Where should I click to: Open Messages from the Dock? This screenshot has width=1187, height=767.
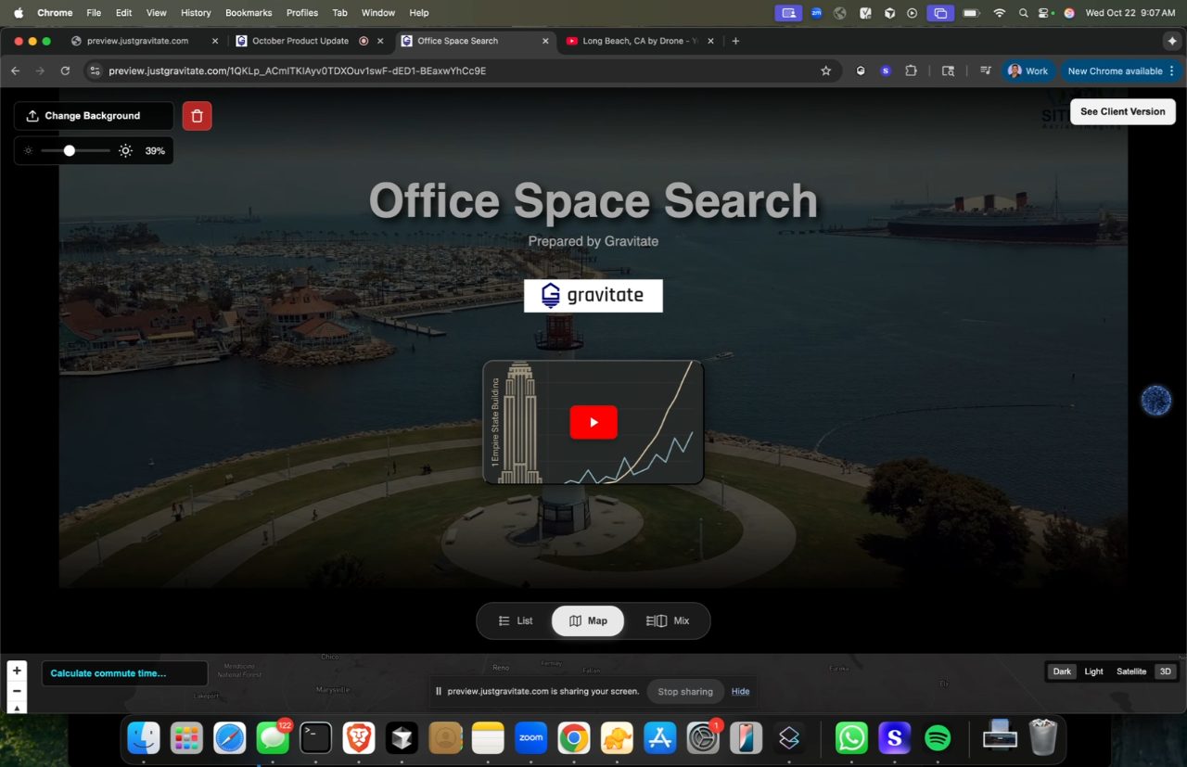point(273,738)
